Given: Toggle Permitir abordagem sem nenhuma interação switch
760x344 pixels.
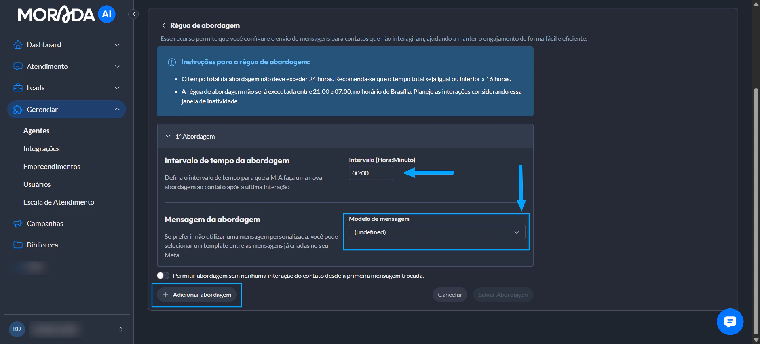Looking at the screenshot, I should [163, 276].
